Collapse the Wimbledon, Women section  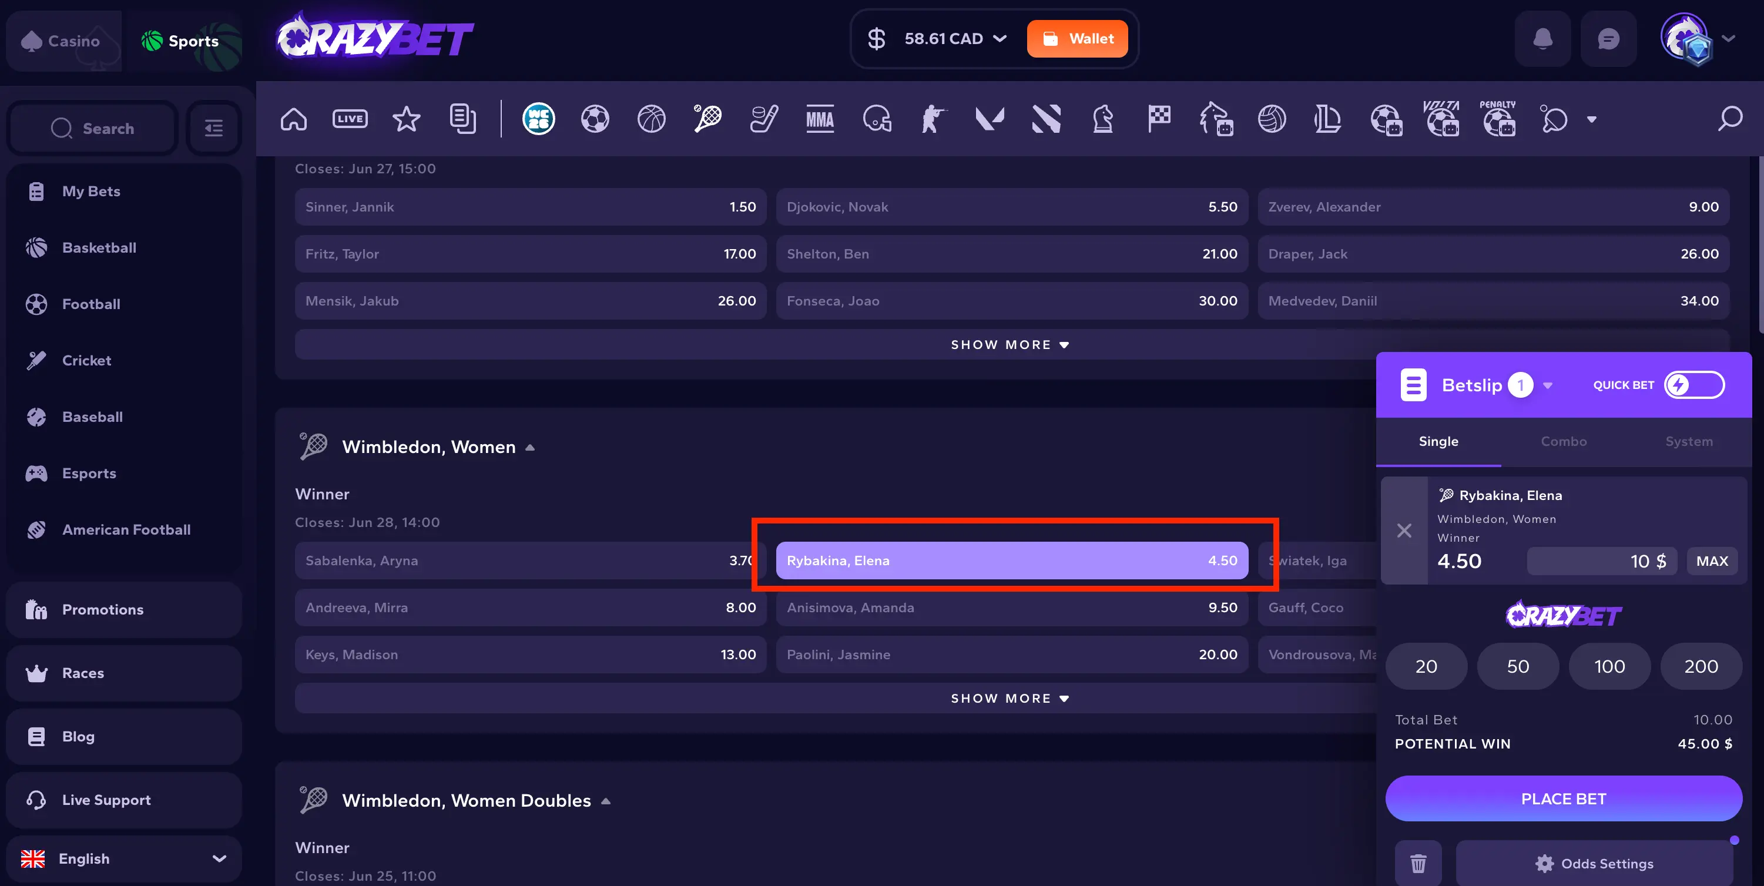[530, 447]
